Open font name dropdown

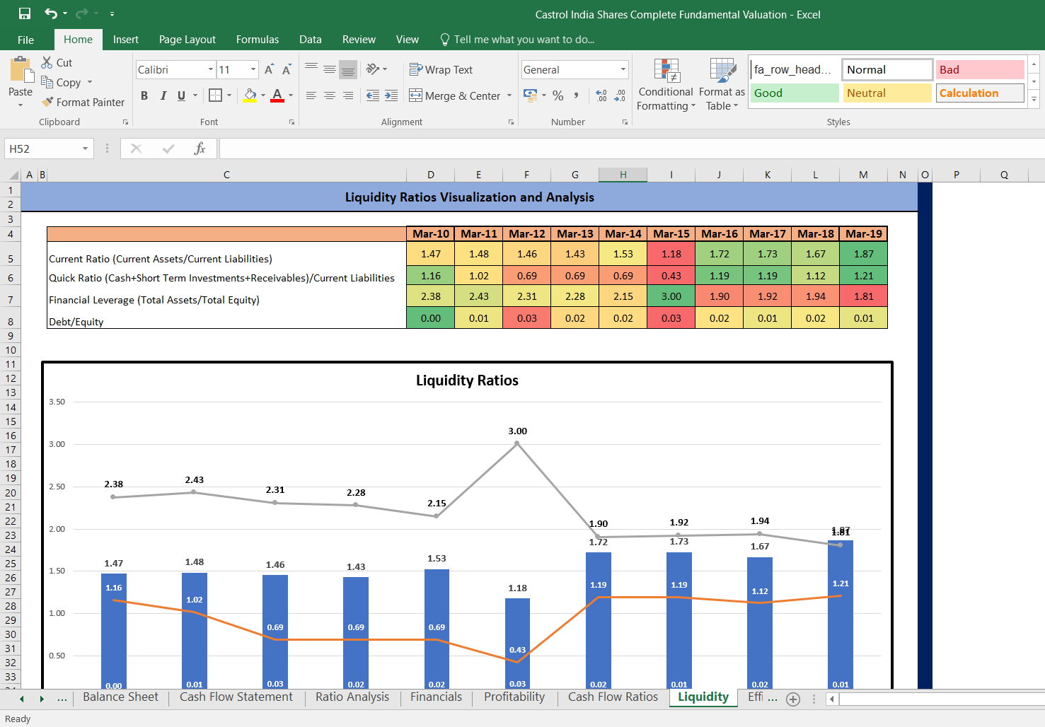211,69
